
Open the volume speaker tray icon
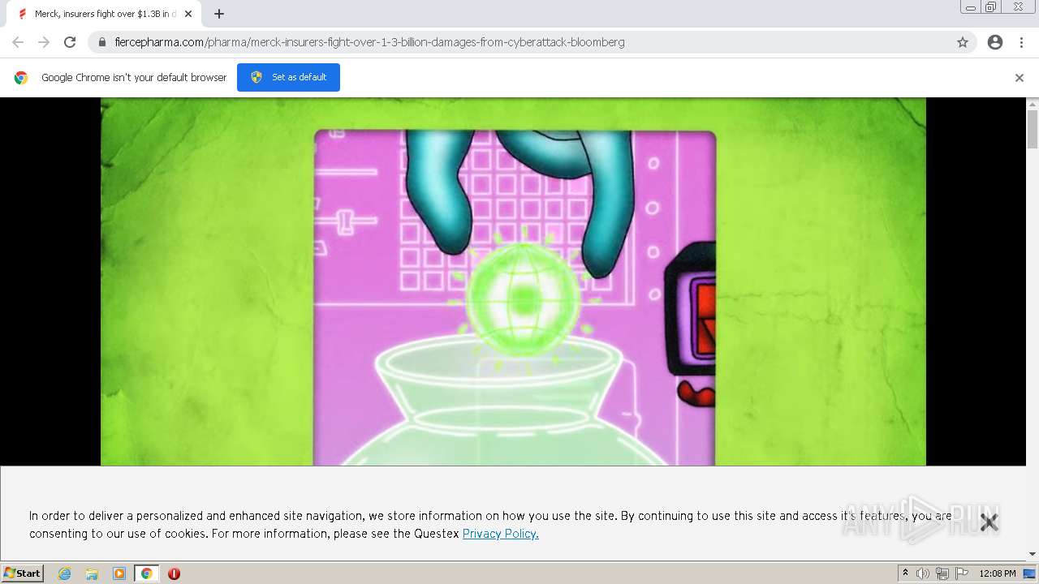[923, 573]
